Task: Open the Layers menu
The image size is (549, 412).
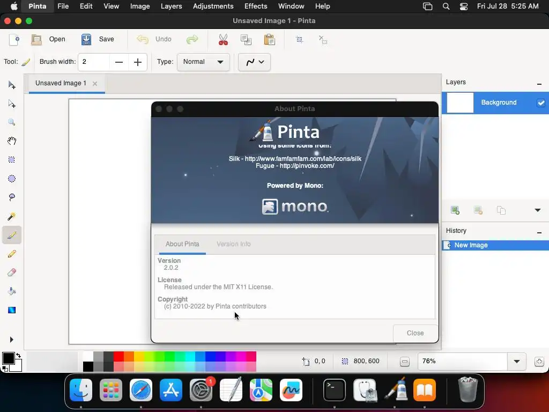Action: pos(171,6)
